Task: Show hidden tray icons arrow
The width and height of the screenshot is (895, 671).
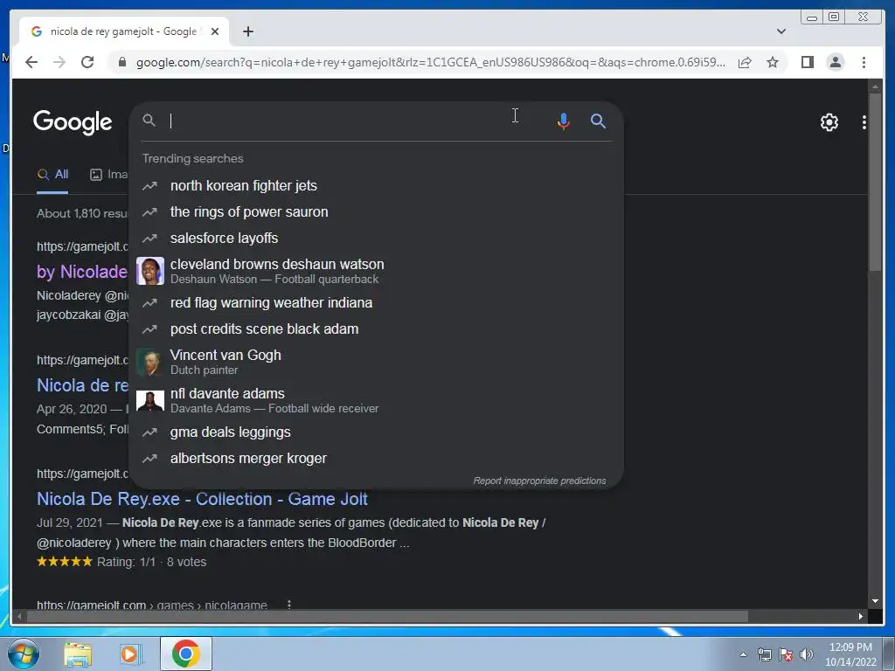Action: point(743,654)
